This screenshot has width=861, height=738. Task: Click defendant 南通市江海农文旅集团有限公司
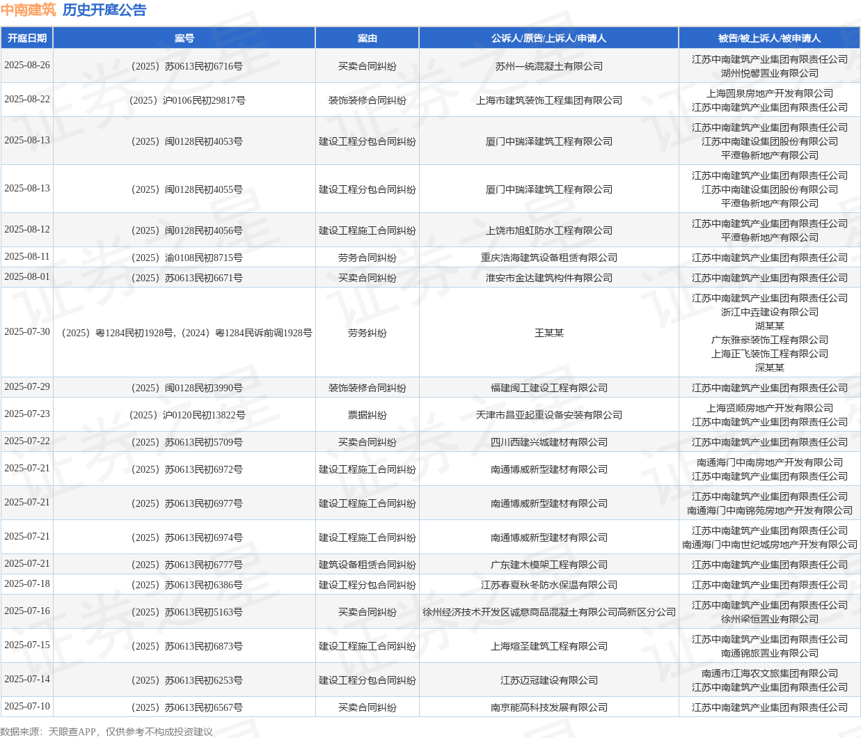[x=770, y=673]
